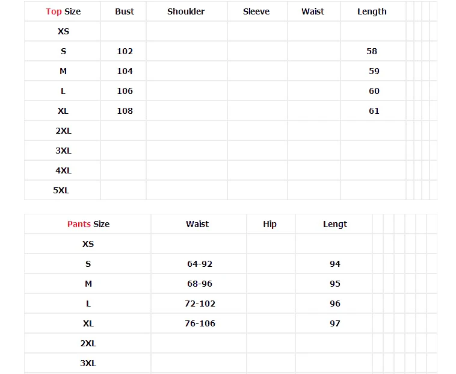The width and height of the screenshot is (456, 374).
Task: Click the top size L length value 60
Action: click(x=374, y=91)
